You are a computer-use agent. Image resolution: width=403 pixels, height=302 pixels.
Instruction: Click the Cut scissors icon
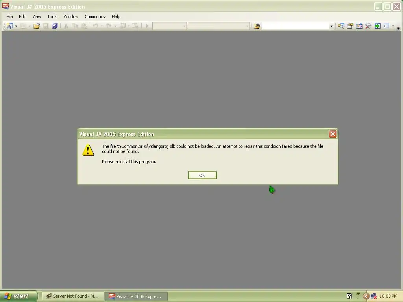click(x=66, y=26)
